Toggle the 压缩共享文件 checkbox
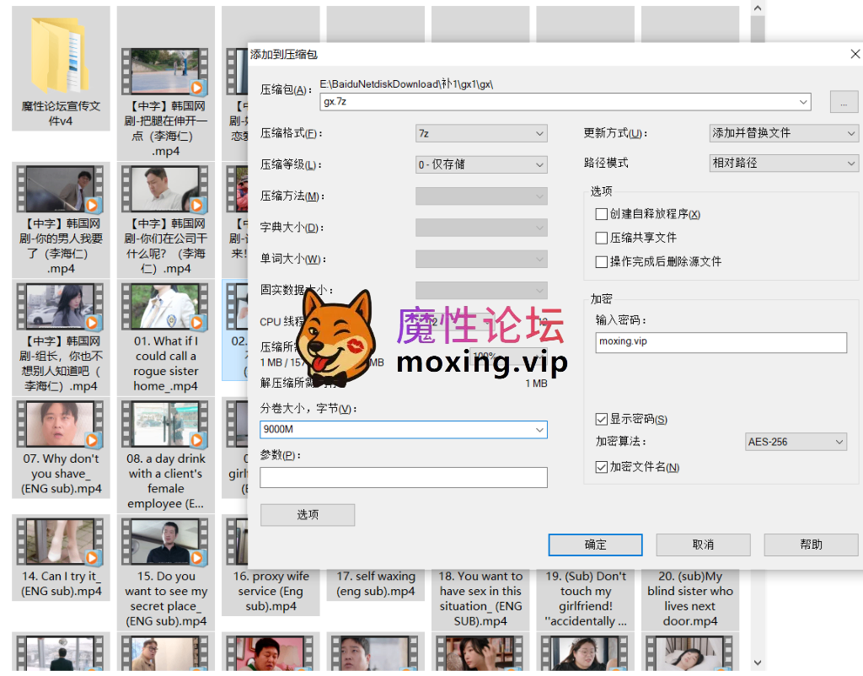The height and width of the screenshot is (676, 863). click(602, 238)
